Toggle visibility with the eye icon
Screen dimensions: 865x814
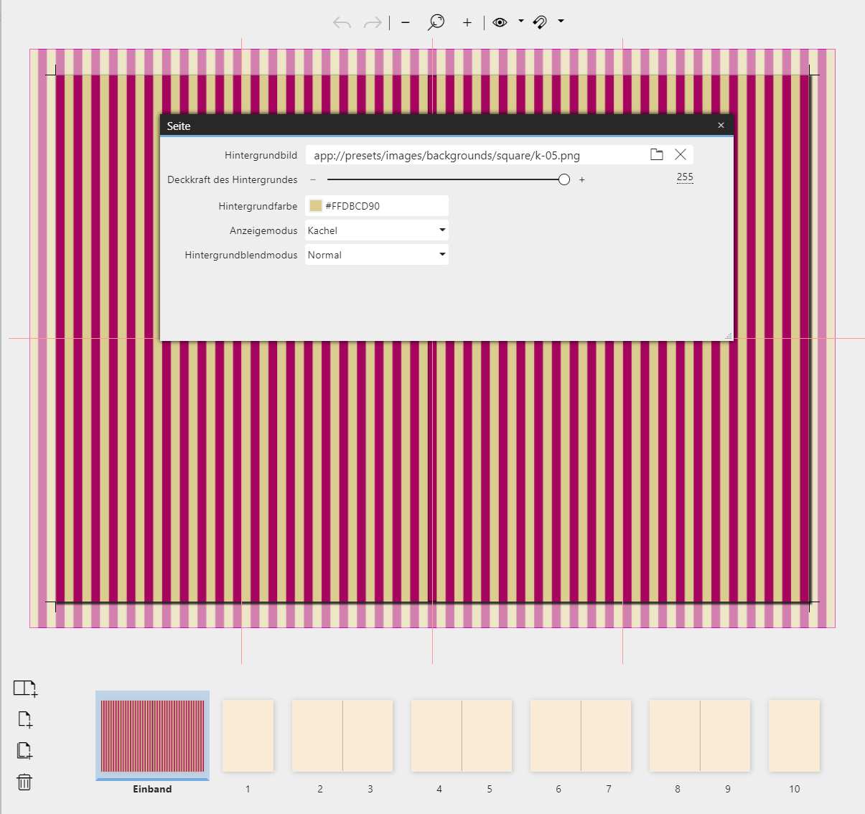click(x=500, y=22)
